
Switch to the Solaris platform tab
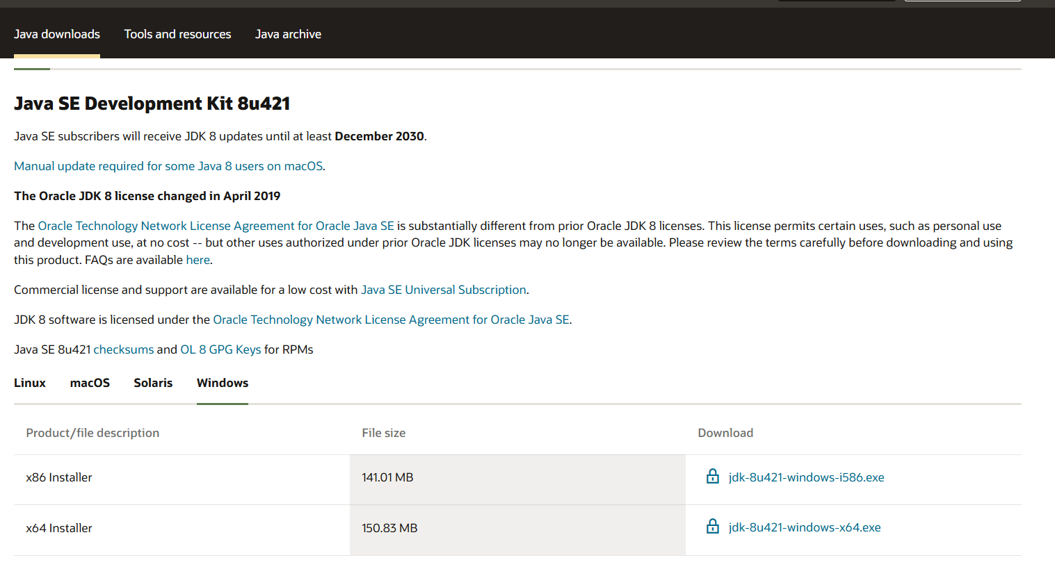click(153, 383)
